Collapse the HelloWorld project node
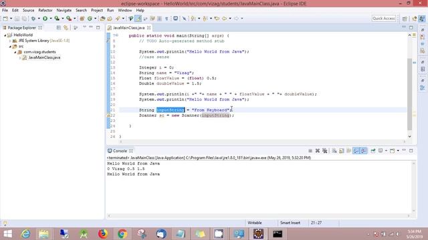The height and width of the screenshot is (240, 428). [5, 35]
